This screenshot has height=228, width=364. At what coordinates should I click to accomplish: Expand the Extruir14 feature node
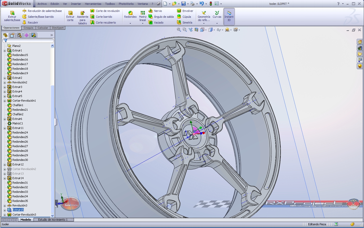(x=5, y=178)
